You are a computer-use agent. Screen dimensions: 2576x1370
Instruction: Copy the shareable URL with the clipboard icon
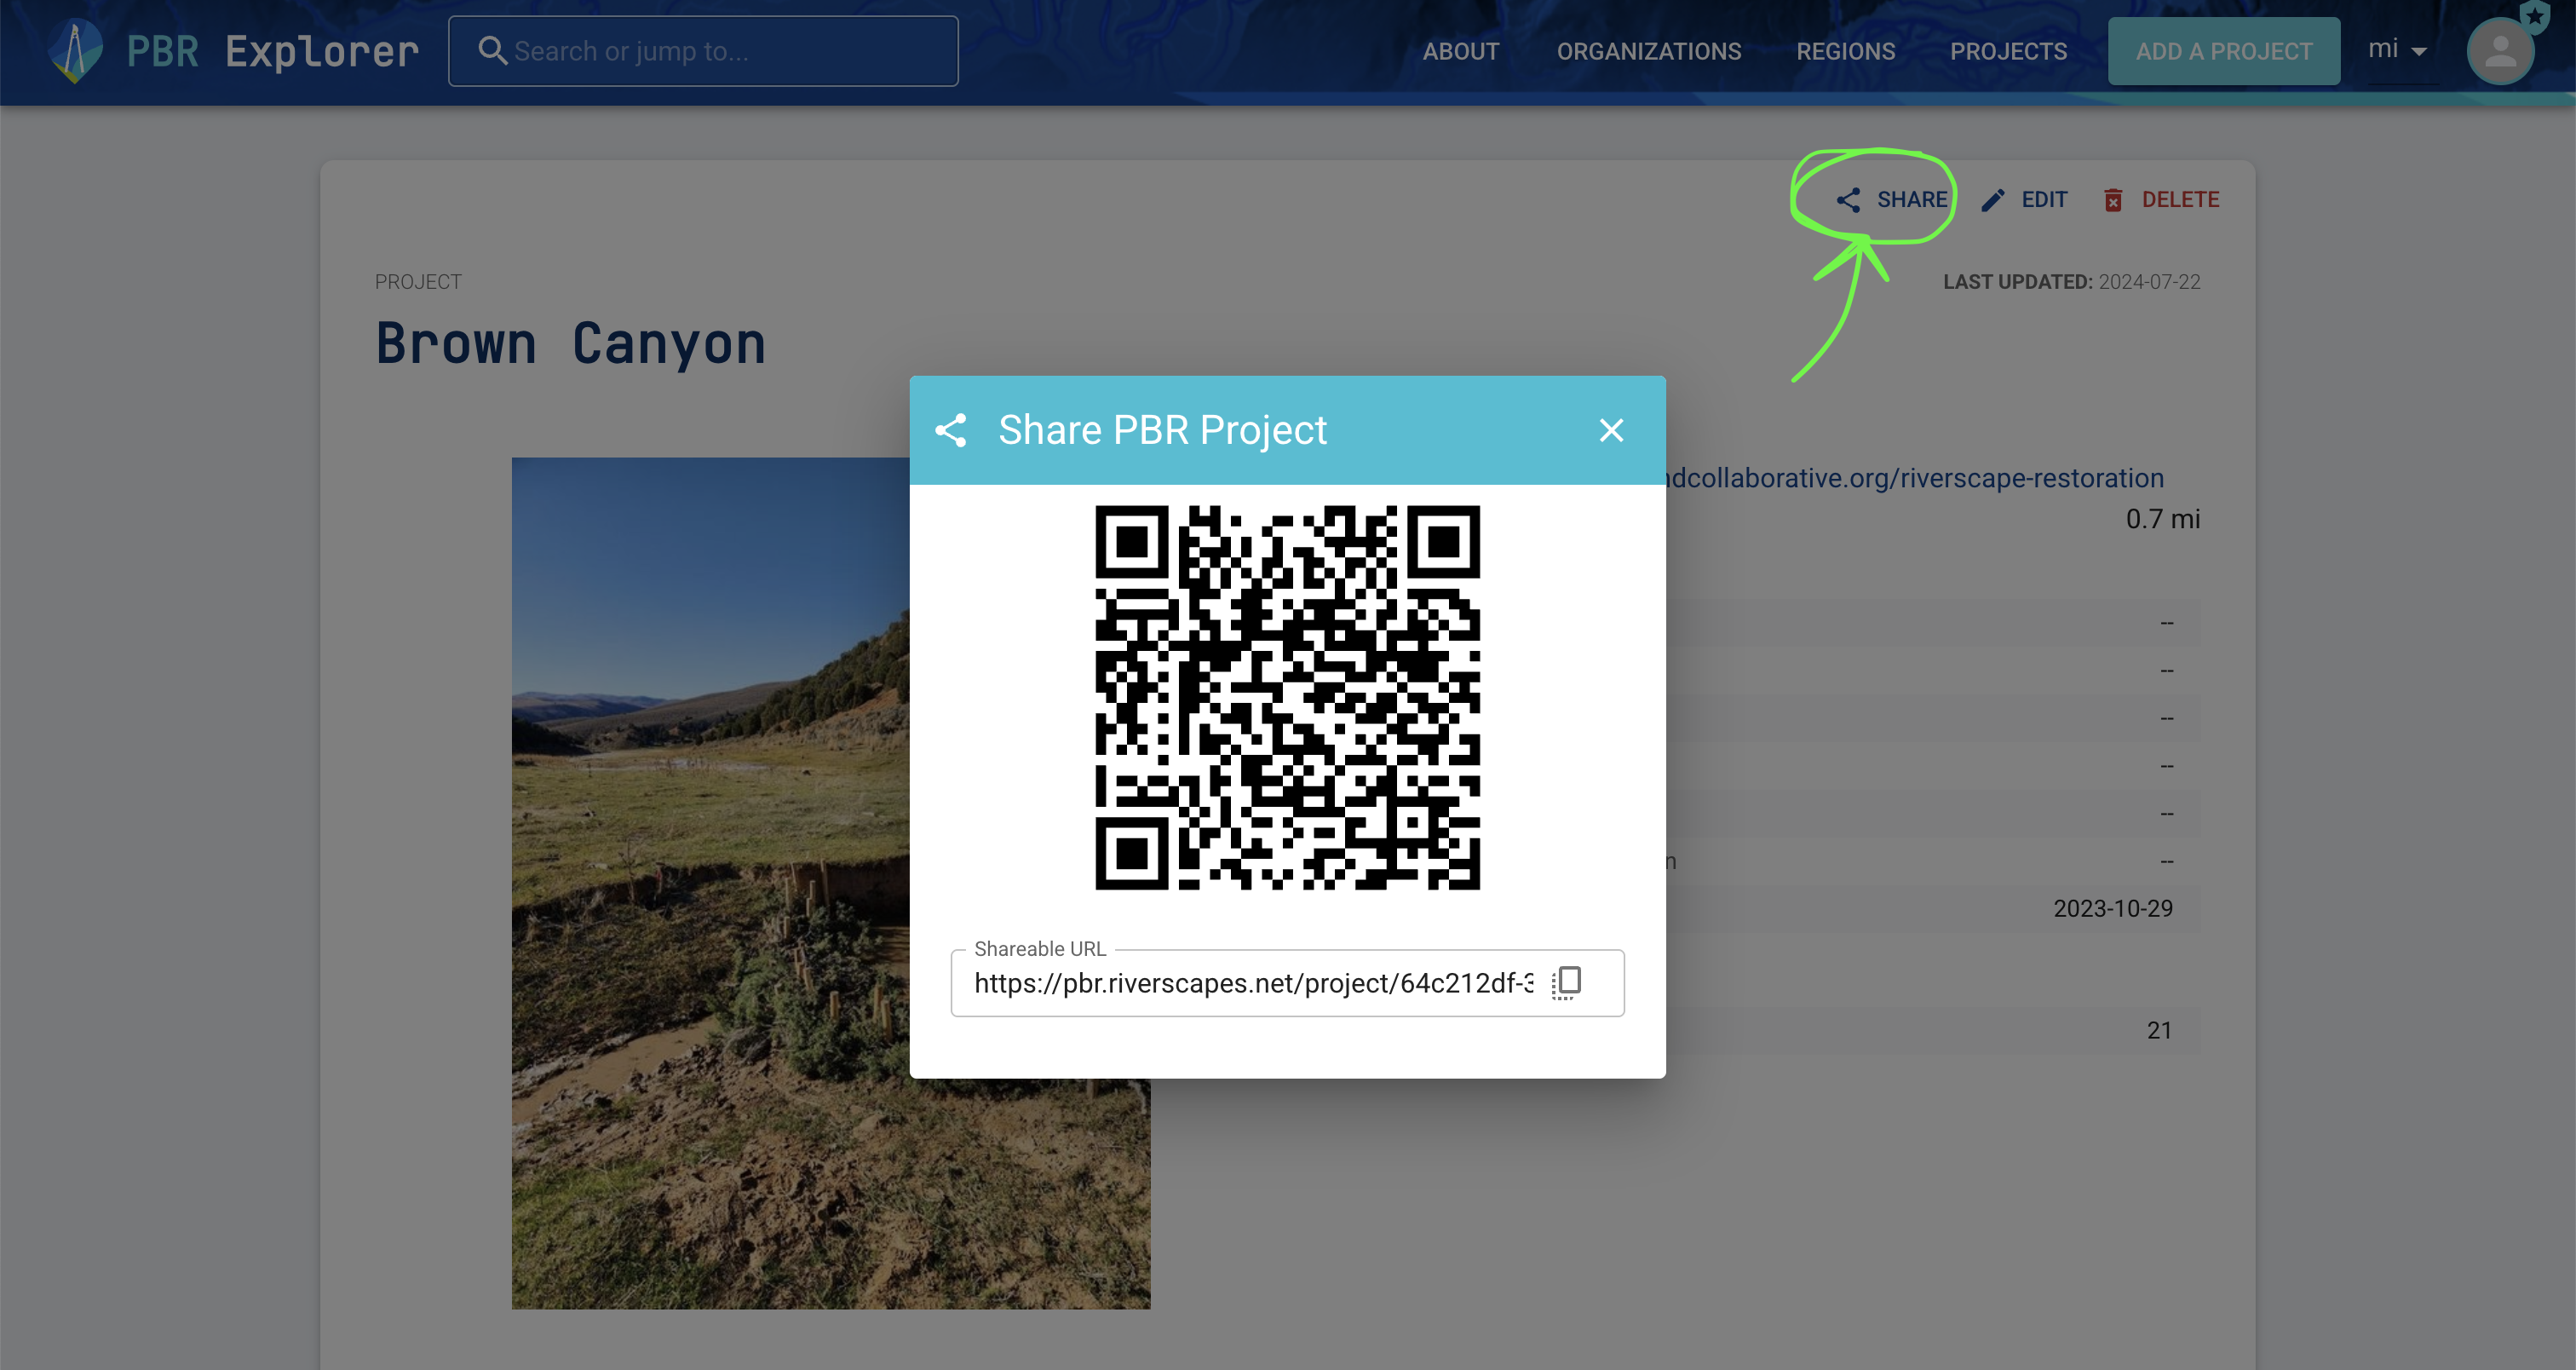[1567, 982]
